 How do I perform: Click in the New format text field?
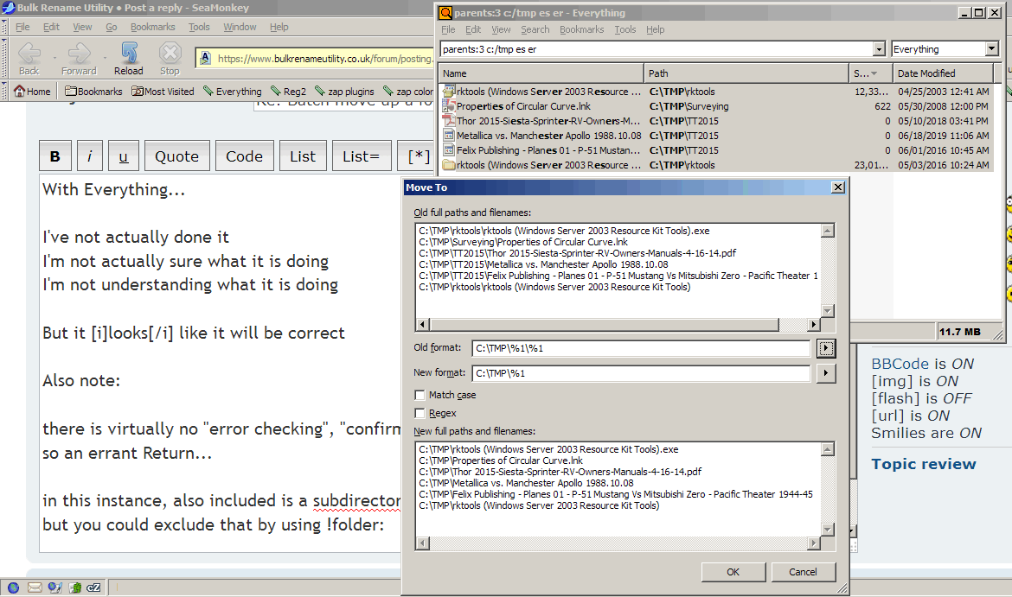tap(641, 373)
